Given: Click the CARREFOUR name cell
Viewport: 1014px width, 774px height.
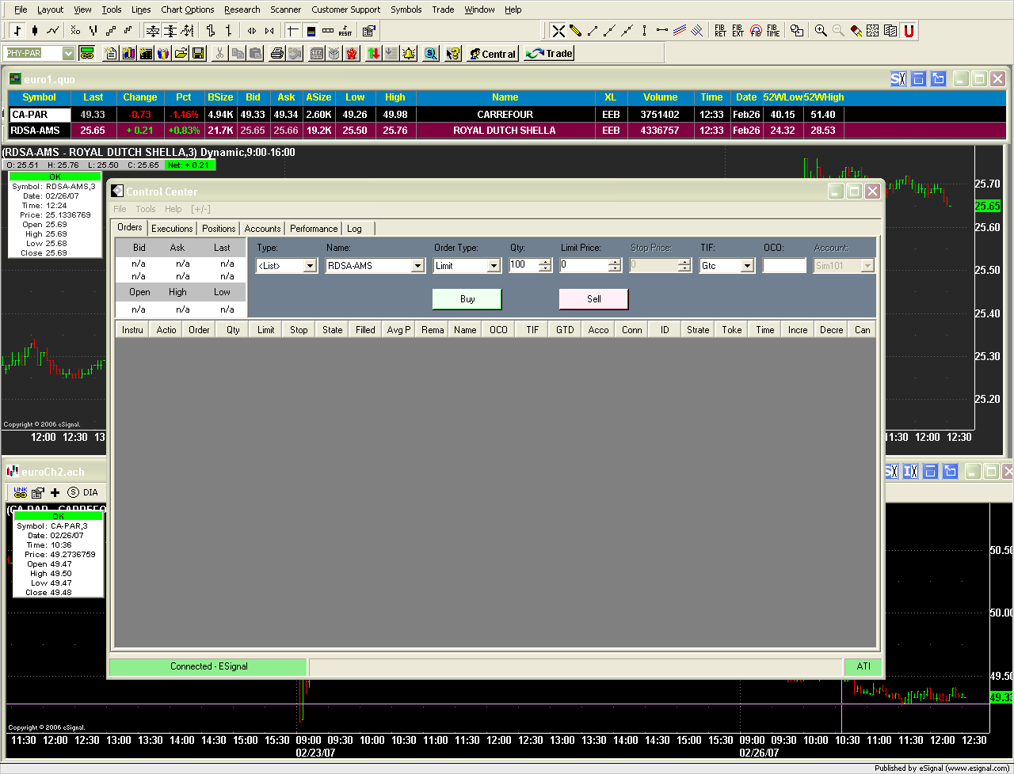Looking at the screenshot, I should click(x=505, y=115).
